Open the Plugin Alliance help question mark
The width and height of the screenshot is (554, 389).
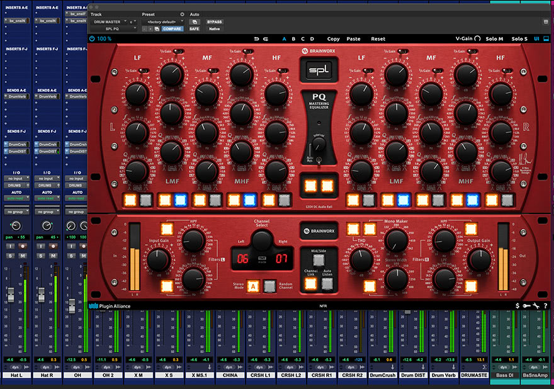[546, 306]
